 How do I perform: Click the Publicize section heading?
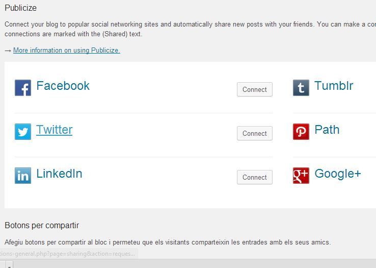20,8
